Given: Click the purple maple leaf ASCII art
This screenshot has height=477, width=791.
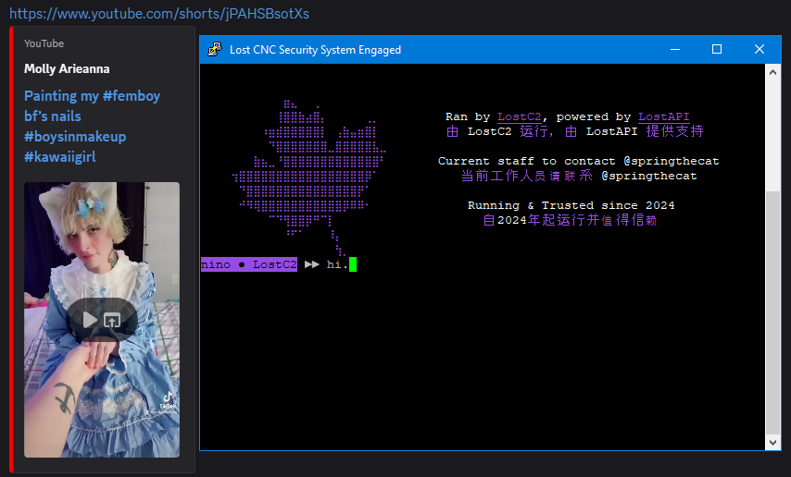Looking at the screenshot, I should [x=308, y=177].
